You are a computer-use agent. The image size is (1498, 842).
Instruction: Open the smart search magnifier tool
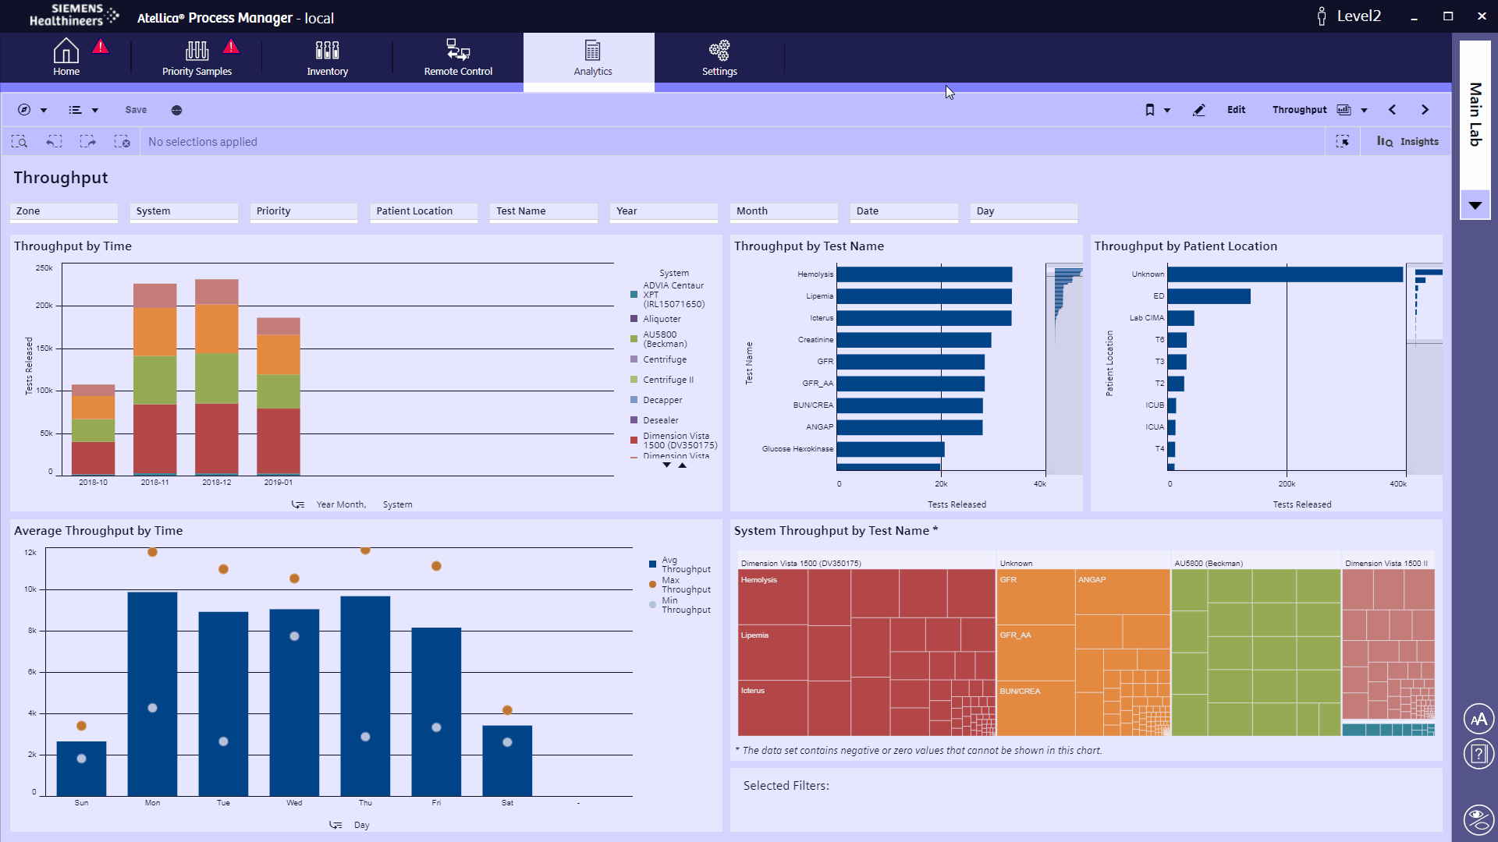pyautogui.click(x=20, y=141)
